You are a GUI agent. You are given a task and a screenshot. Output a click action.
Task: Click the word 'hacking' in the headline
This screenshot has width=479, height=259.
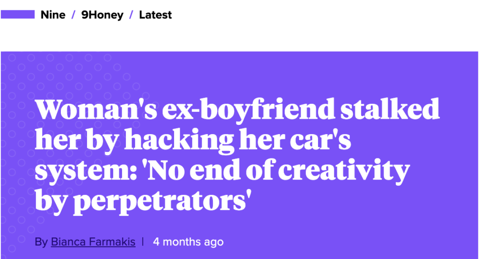pyautogui.click(x=179, y=140)
